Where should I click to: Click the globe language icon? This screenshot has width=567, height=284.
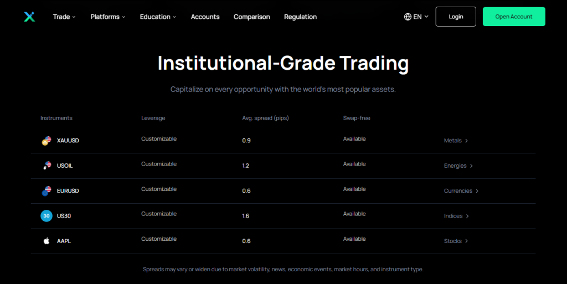tap(408, 17)
